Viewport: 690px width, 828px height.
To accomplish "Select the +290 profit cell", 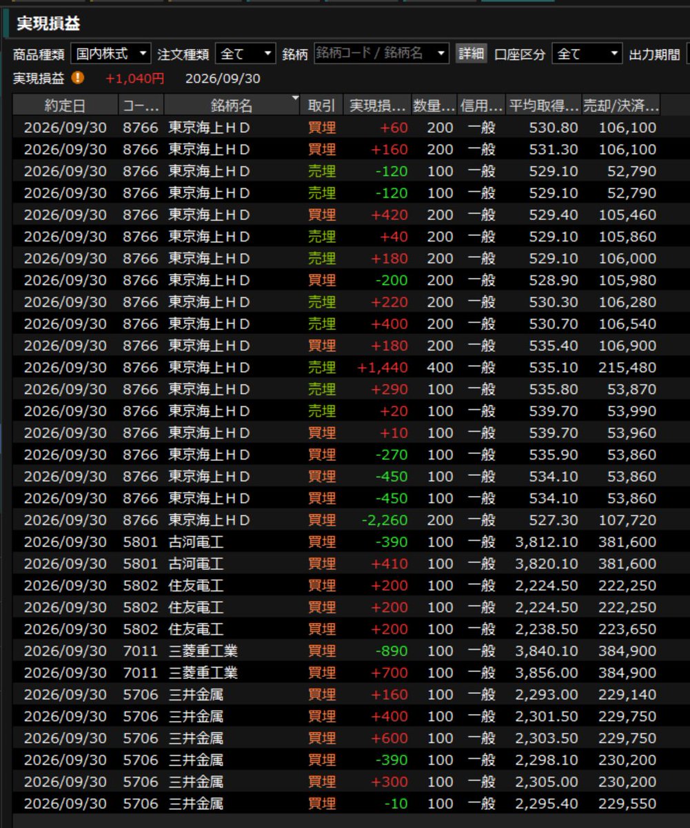I will click(x=389, y=389).
